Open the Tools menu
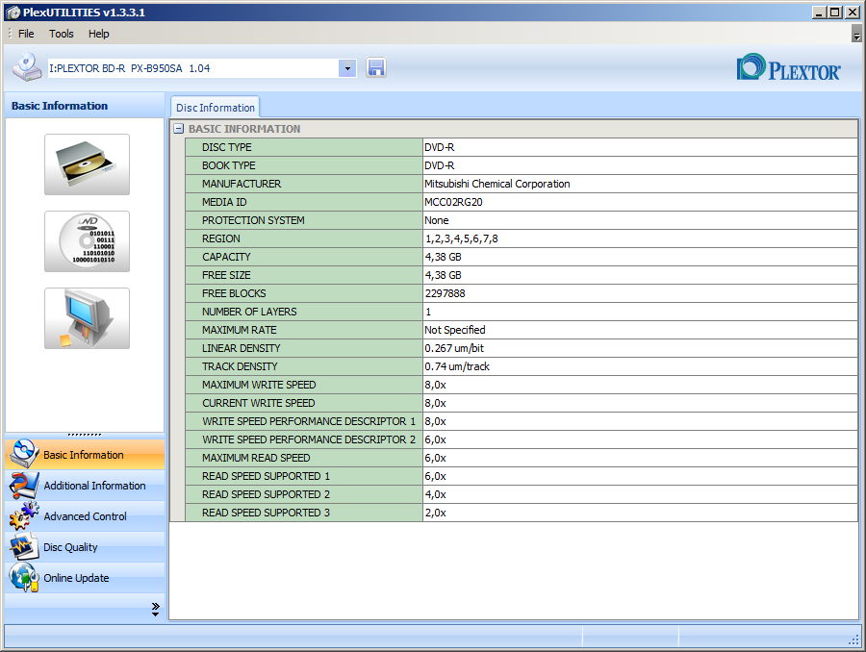Image resolution: width=866 pixels, height=652 pixels. (62, 34)
